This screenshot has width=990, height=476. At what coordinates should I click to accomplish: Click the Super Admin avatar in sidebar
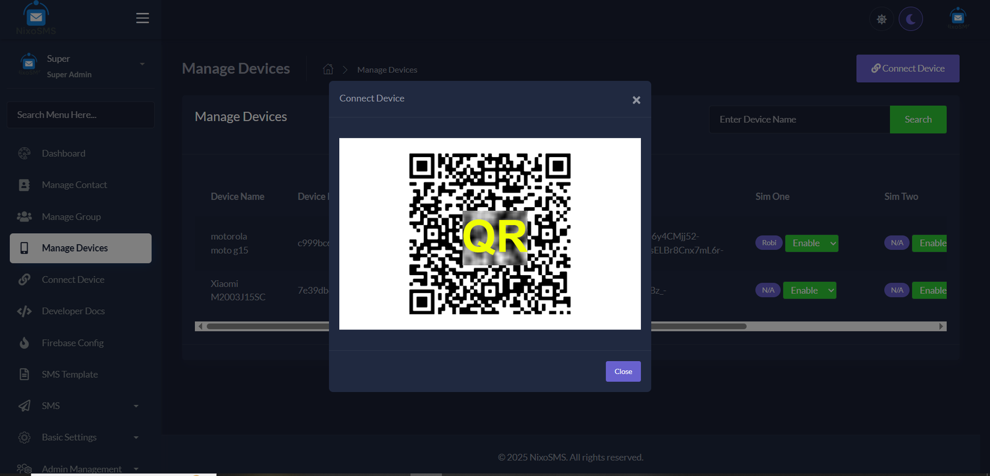(28, 64)
